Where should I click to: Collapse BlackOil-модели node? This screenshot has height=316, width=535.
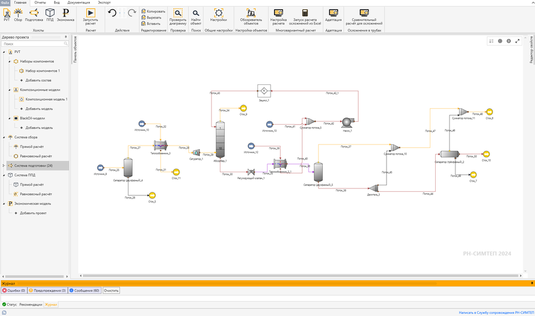(10, 118)
